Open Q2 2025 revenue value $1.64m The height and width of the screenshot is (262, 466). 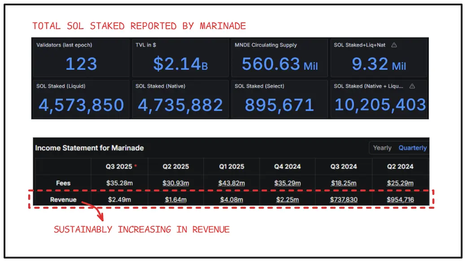click(x=176, y=200)
